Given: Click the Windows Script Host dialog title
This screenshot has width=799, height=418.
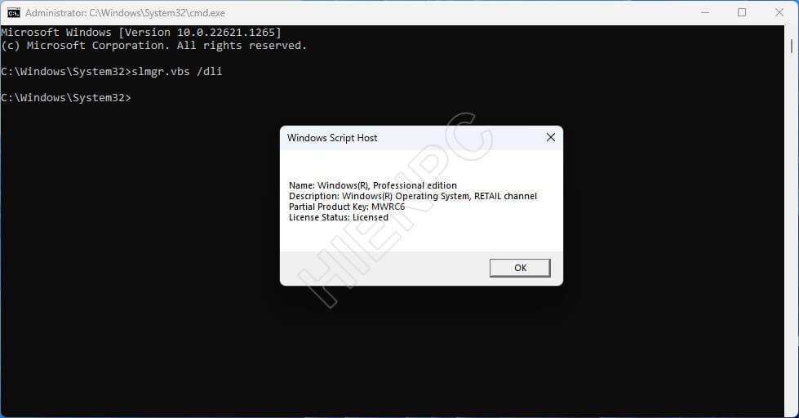Looking at the screenshot, I should [x=332, y=138].
